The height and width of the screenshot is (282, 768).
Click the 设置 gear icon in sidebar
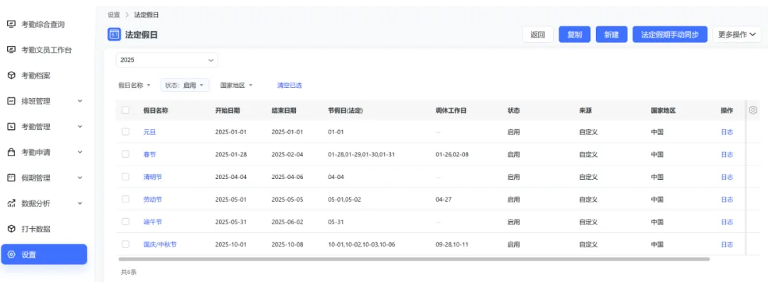(11, 254)
